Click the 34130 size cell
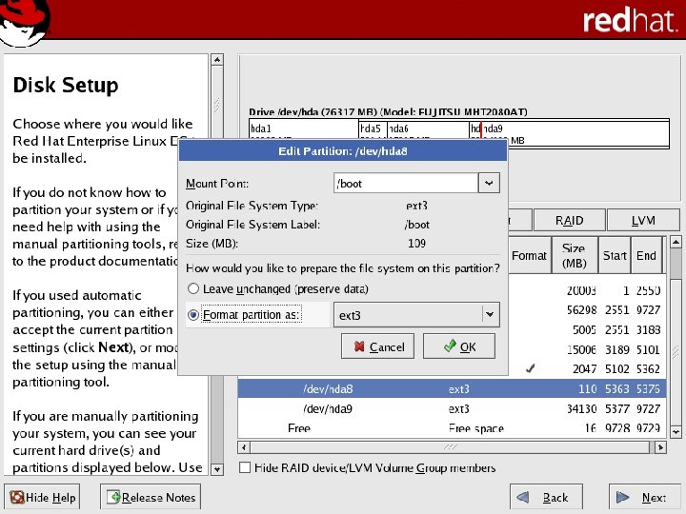 pos(581,408)
